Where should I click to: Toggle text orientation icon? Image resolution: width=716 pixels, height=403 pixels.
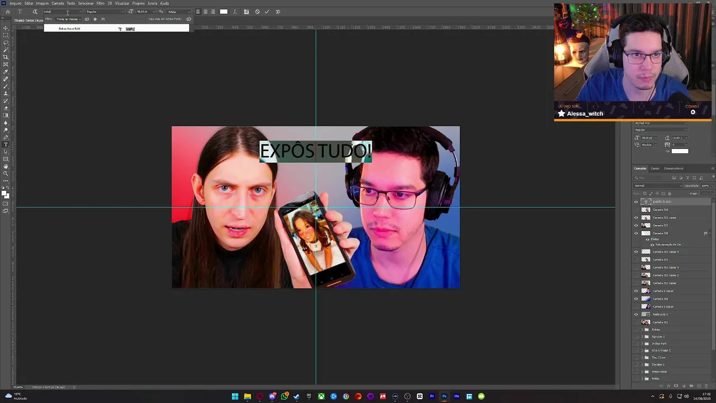click(35, 12)
